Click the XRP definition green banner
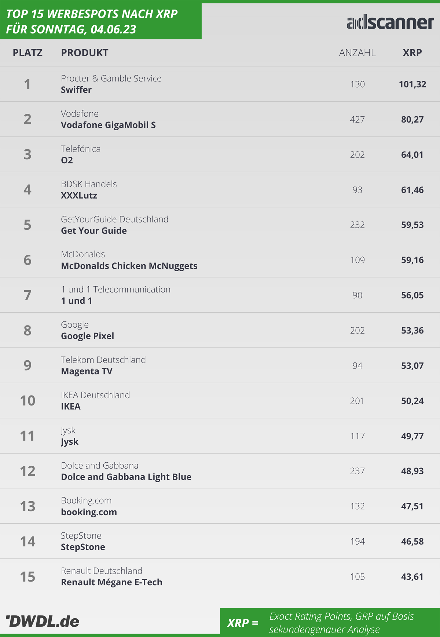Viewport: 440px width, 637px height. pos(330,623)
